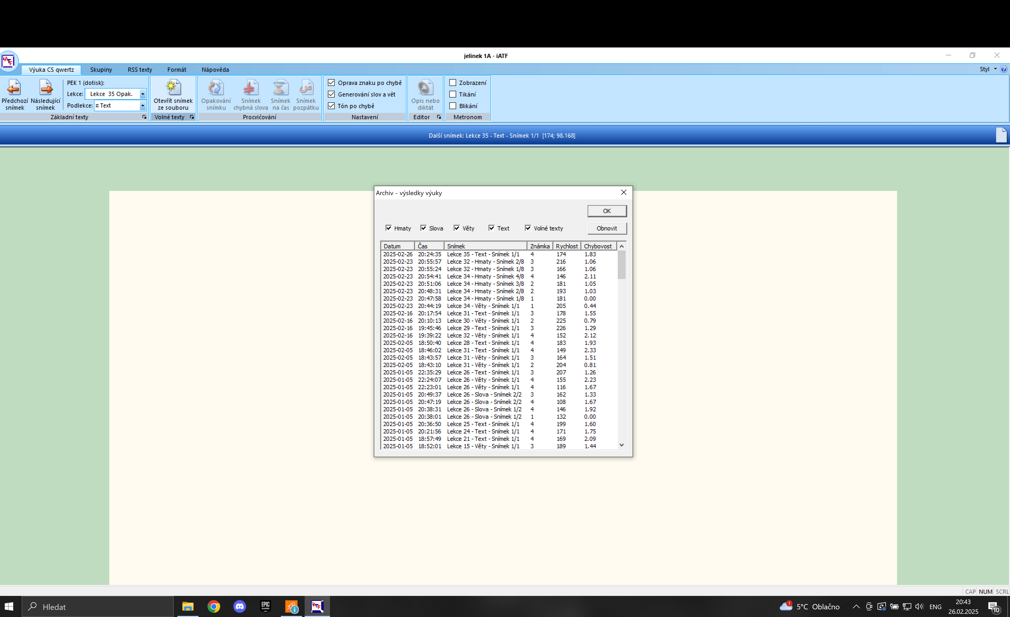Click the results list scroll down arrow

(x=621, y=445)
